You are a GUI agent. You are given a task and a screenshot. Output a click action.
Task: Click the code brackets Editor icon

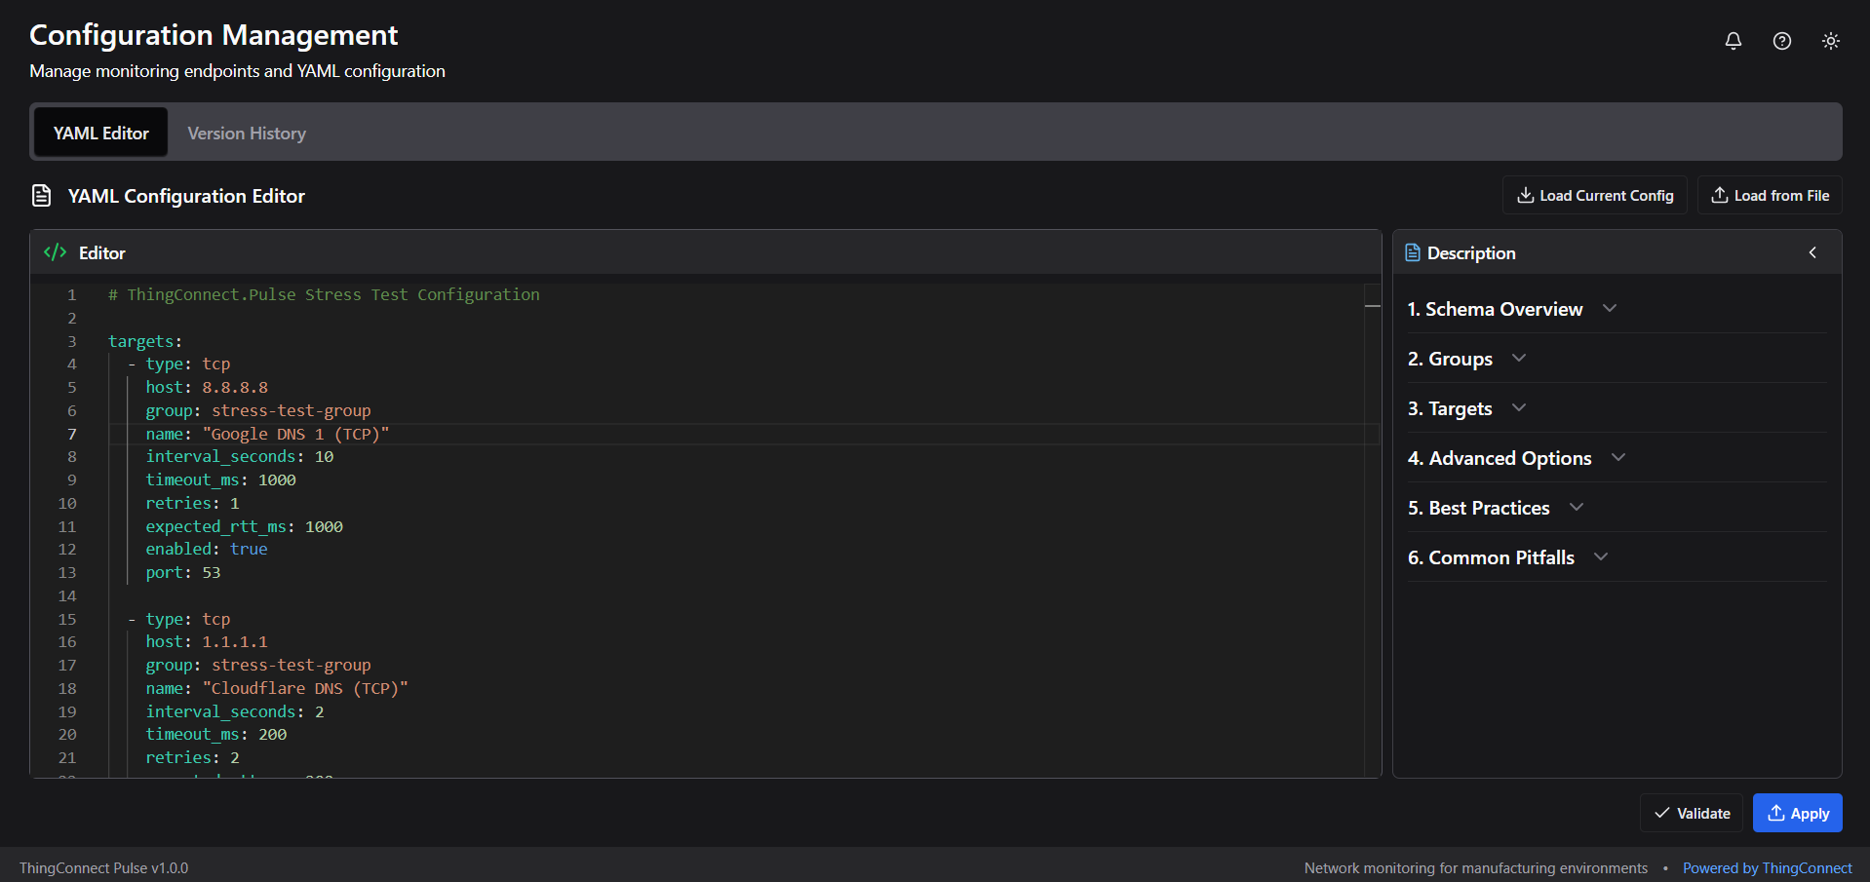[55, 252]
